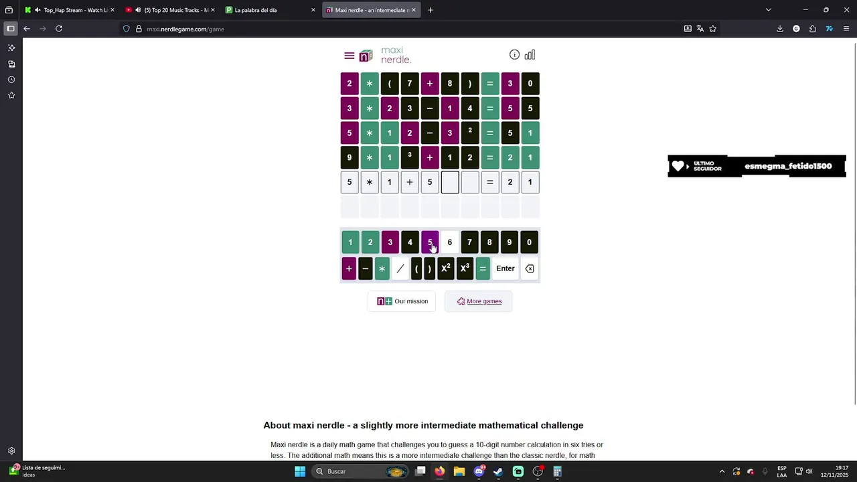Tap keypad digit 5

click(430, 242)
